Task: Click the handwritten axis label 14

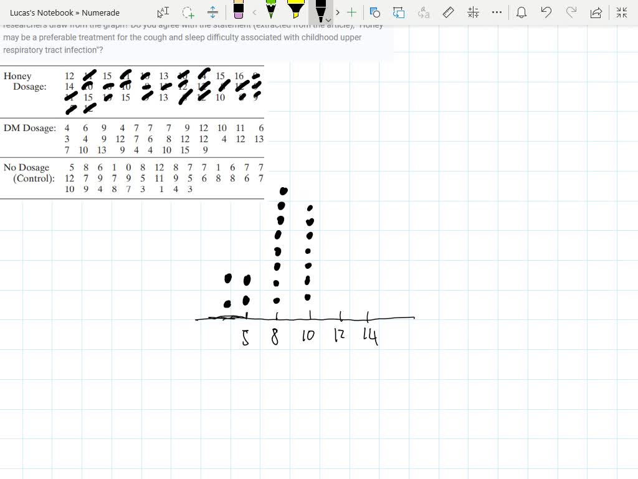Action: tap(370, 336)
